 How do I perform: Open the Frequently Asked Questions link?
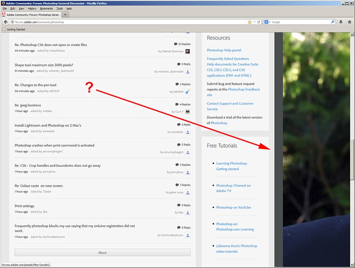click(228, 59)
